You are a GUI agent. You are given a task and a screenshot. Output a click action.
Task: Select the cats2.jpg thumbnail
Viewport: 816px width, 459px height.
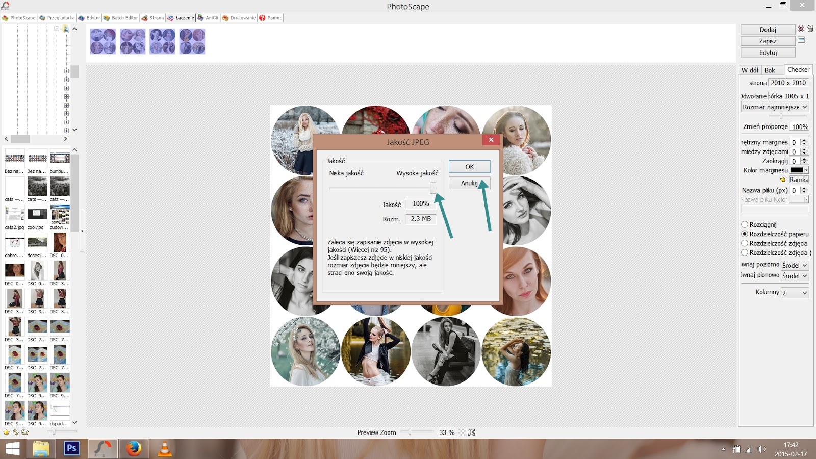[x=15, y=218]
